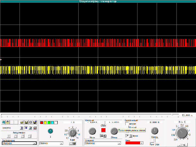Viewport: 196px width, 147px height.
Task: Select the white channel swatch
Action: tap(56, 122)
